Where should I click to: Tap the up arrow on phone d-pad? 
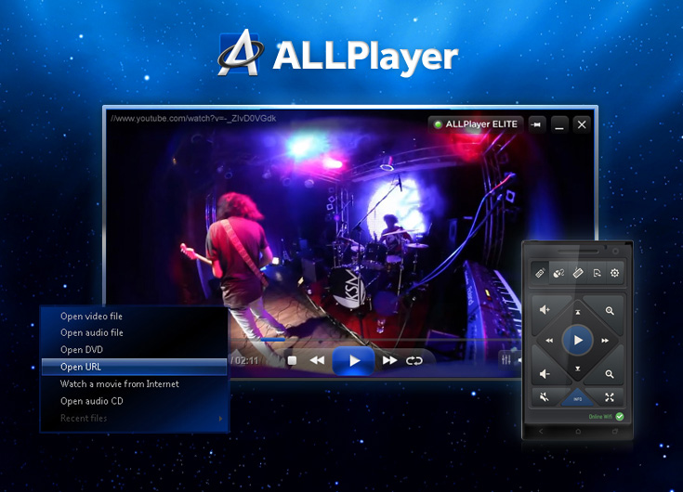[x=578, y=312]
